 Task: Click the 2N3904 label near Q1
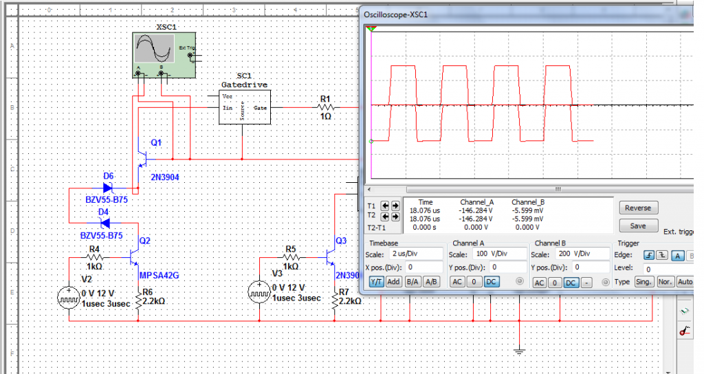(165, 177)
